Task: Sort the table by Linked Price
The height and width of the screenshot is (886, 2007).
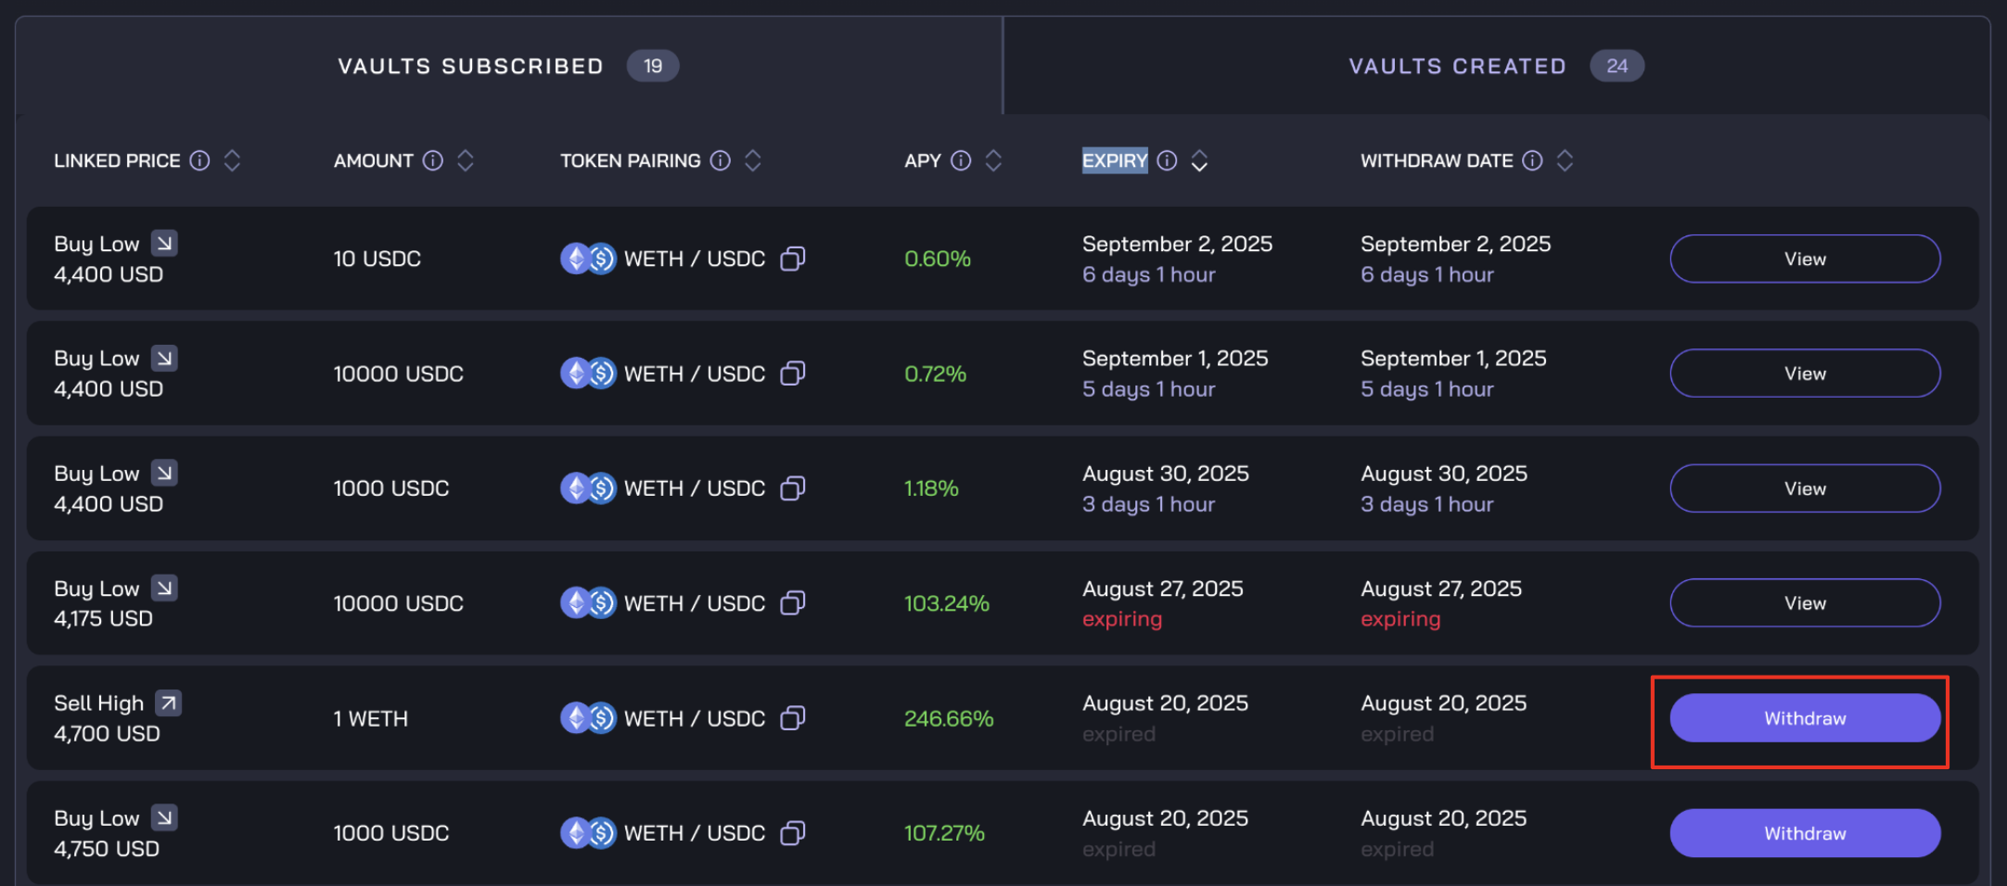Action: point(232,160)
